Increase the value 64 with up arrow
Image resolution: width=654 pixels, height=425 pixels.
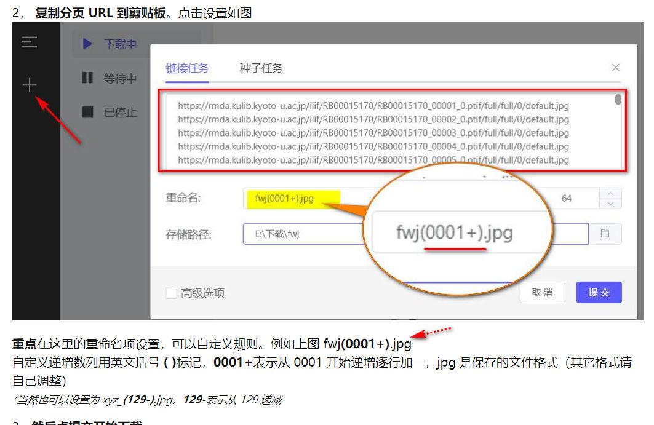click(x=610, y=194)
